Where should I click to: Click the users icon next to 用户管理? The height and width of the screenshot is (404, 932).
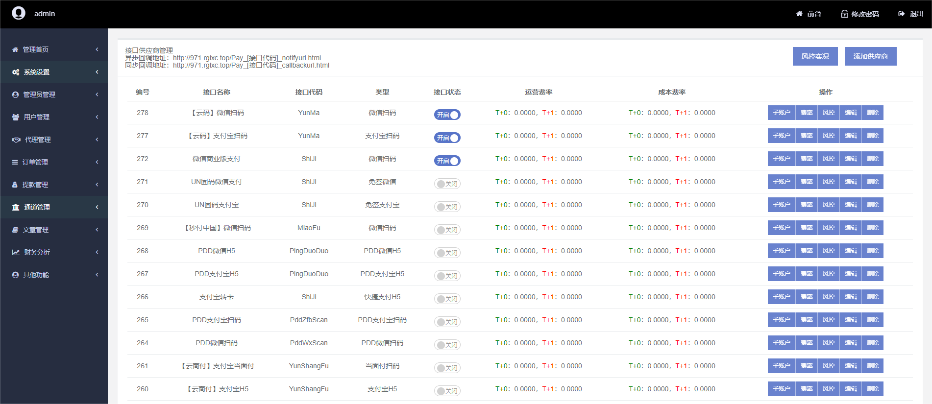pos(16,117)
